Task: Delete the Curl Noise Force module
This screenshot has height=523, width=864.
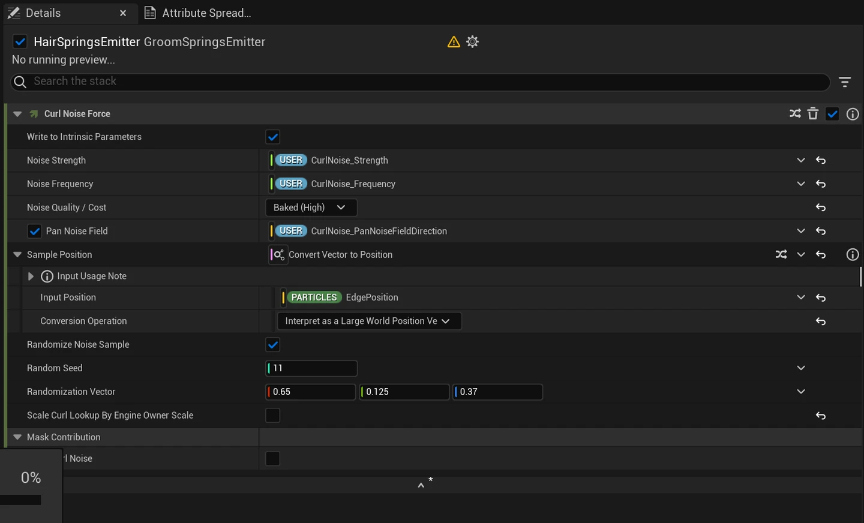Action: [813, 113]
